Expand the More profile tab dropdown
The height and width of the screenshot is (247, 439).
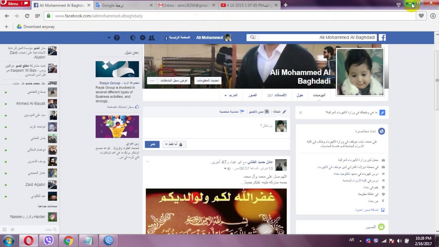pyautogui.click(x=231, y=95)
